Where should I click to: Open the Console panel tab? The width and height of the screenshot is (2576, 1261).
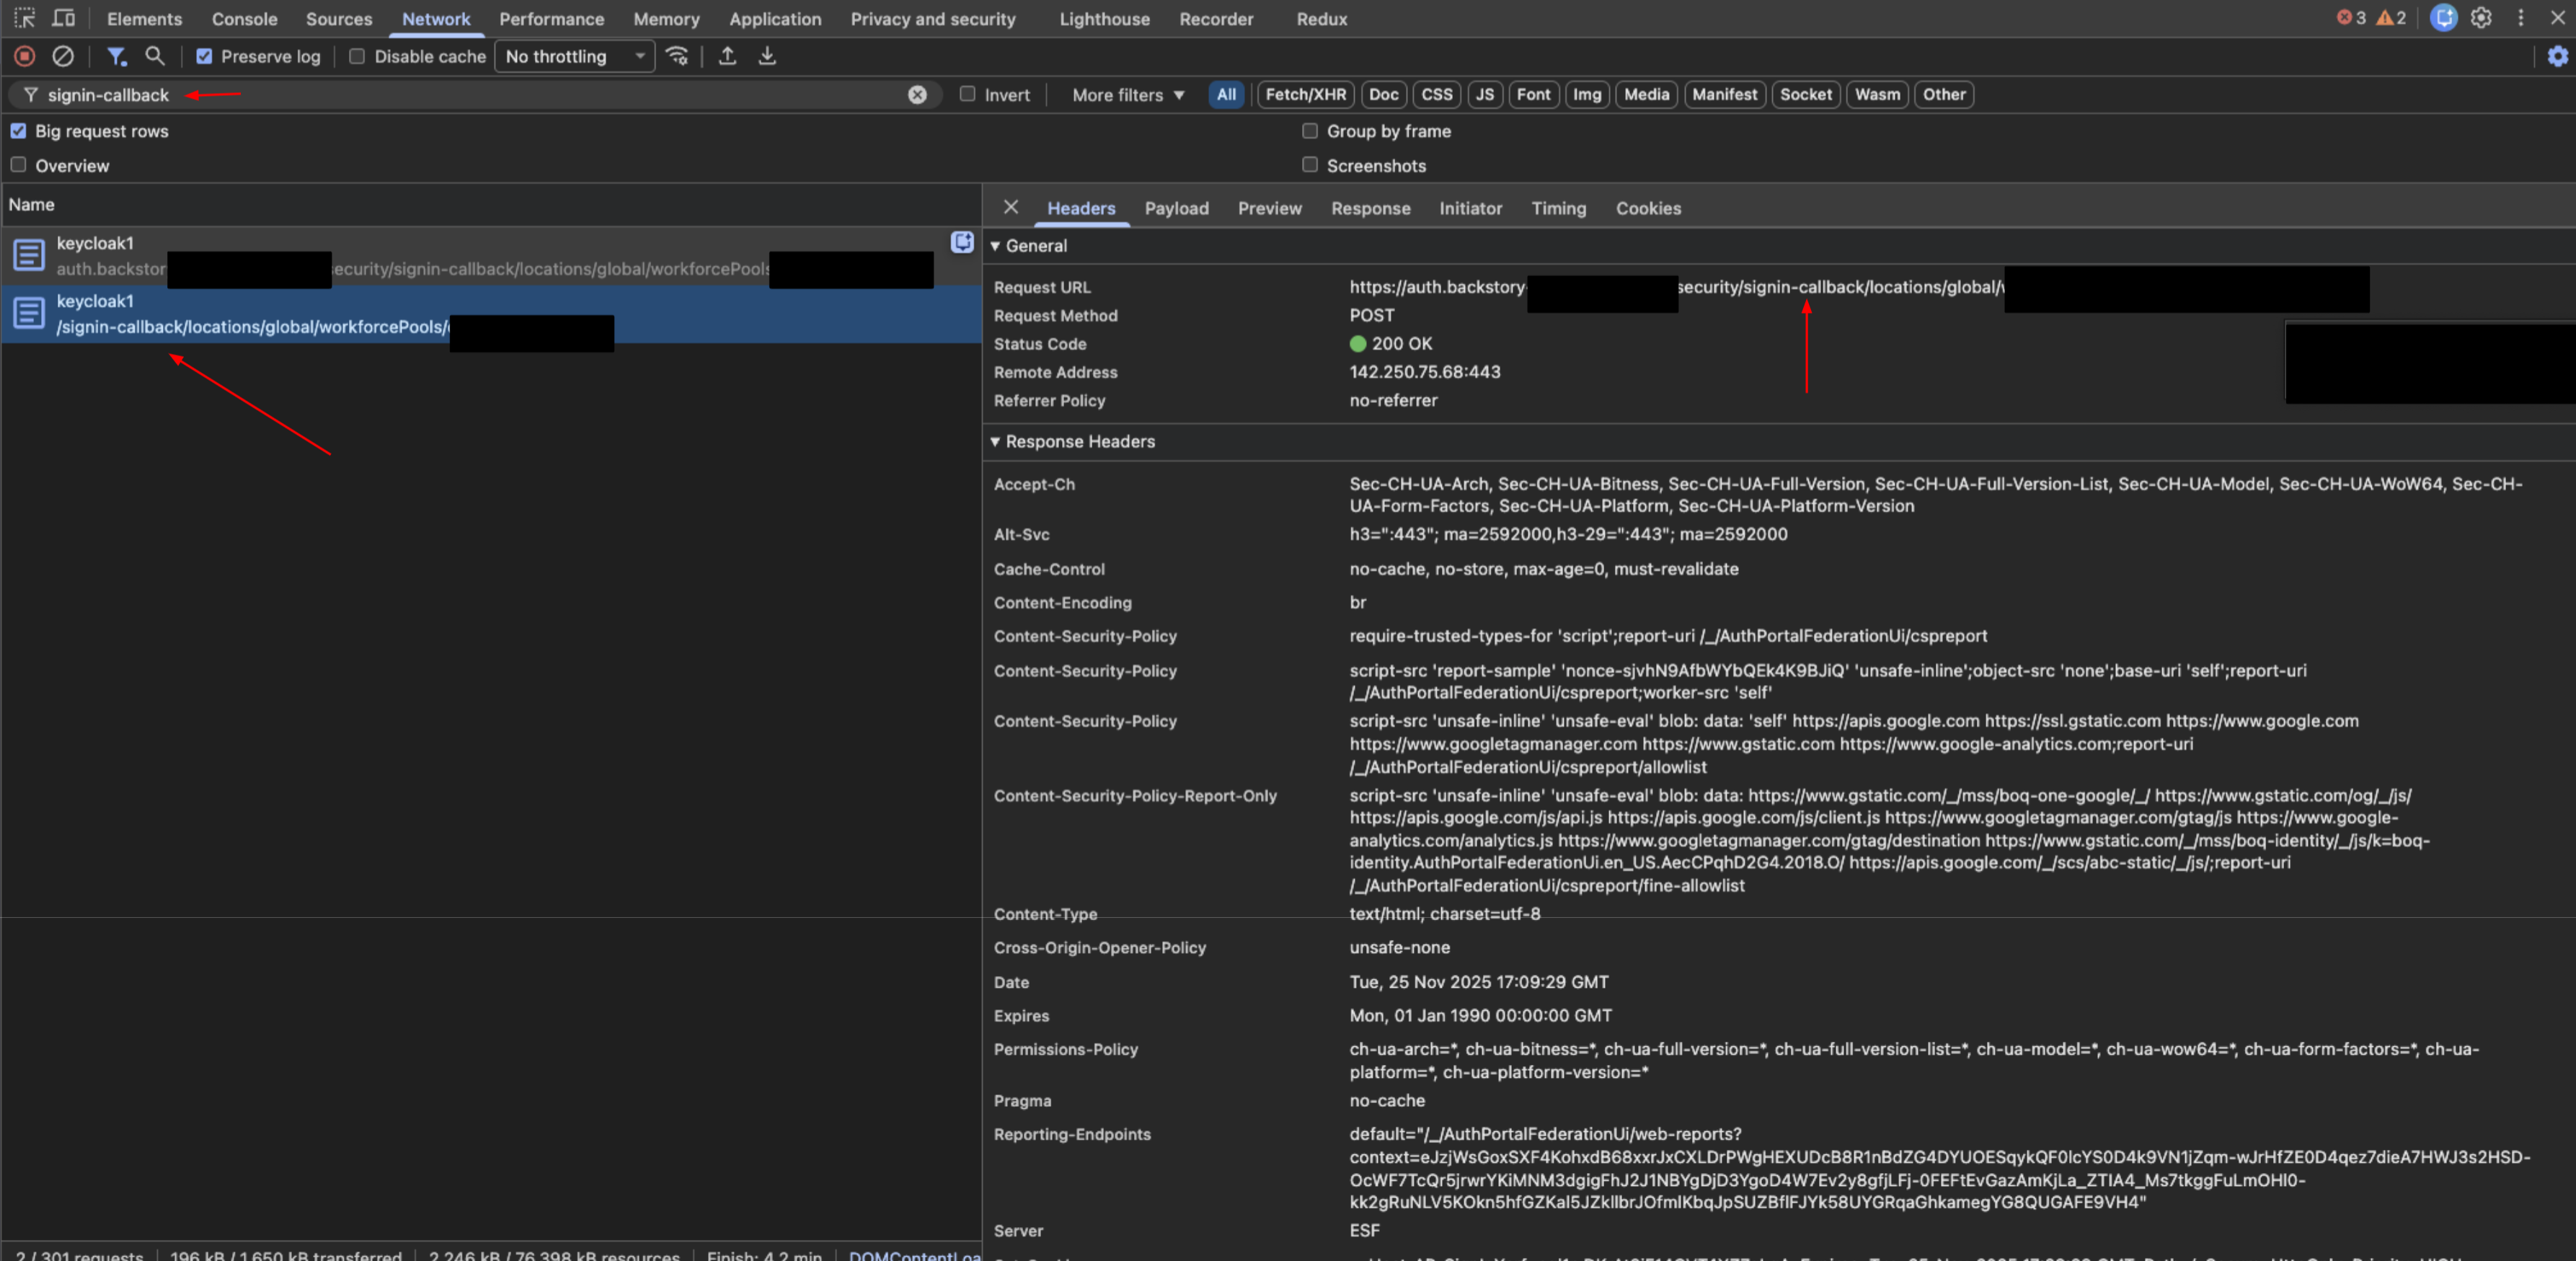(244, 19)
